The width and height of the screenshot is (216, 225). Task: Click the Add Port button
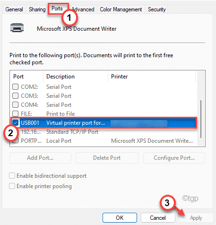click(x=40, y=158)
